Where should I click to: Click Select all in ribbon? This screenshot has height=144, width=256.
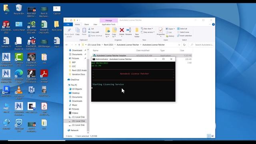tap(182, 28)
